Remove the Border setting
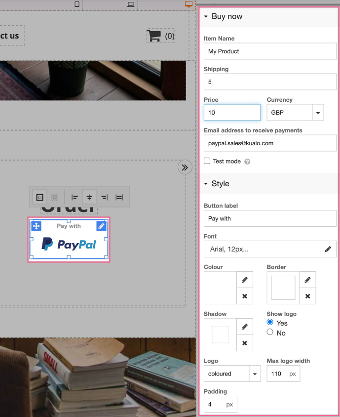This screenshot has width=340, height=417. (x=307, y=296)
